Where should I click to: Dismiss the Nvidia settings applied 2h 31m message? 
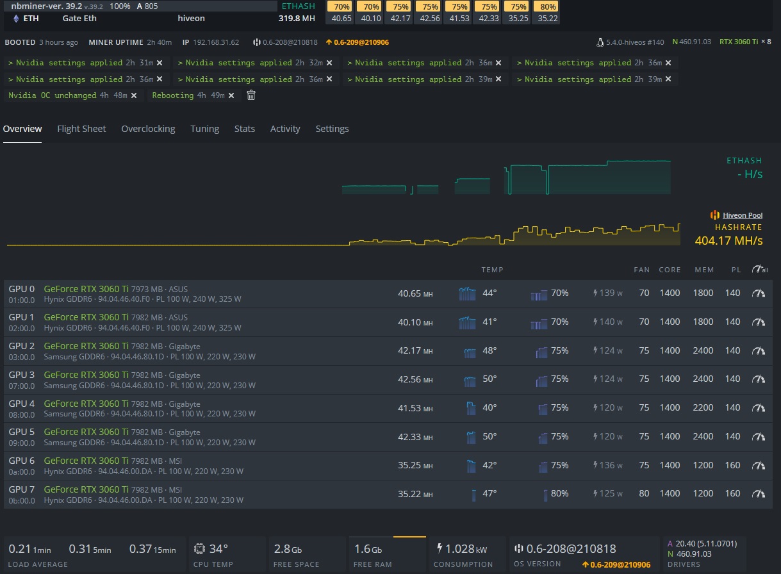(160, 63)
